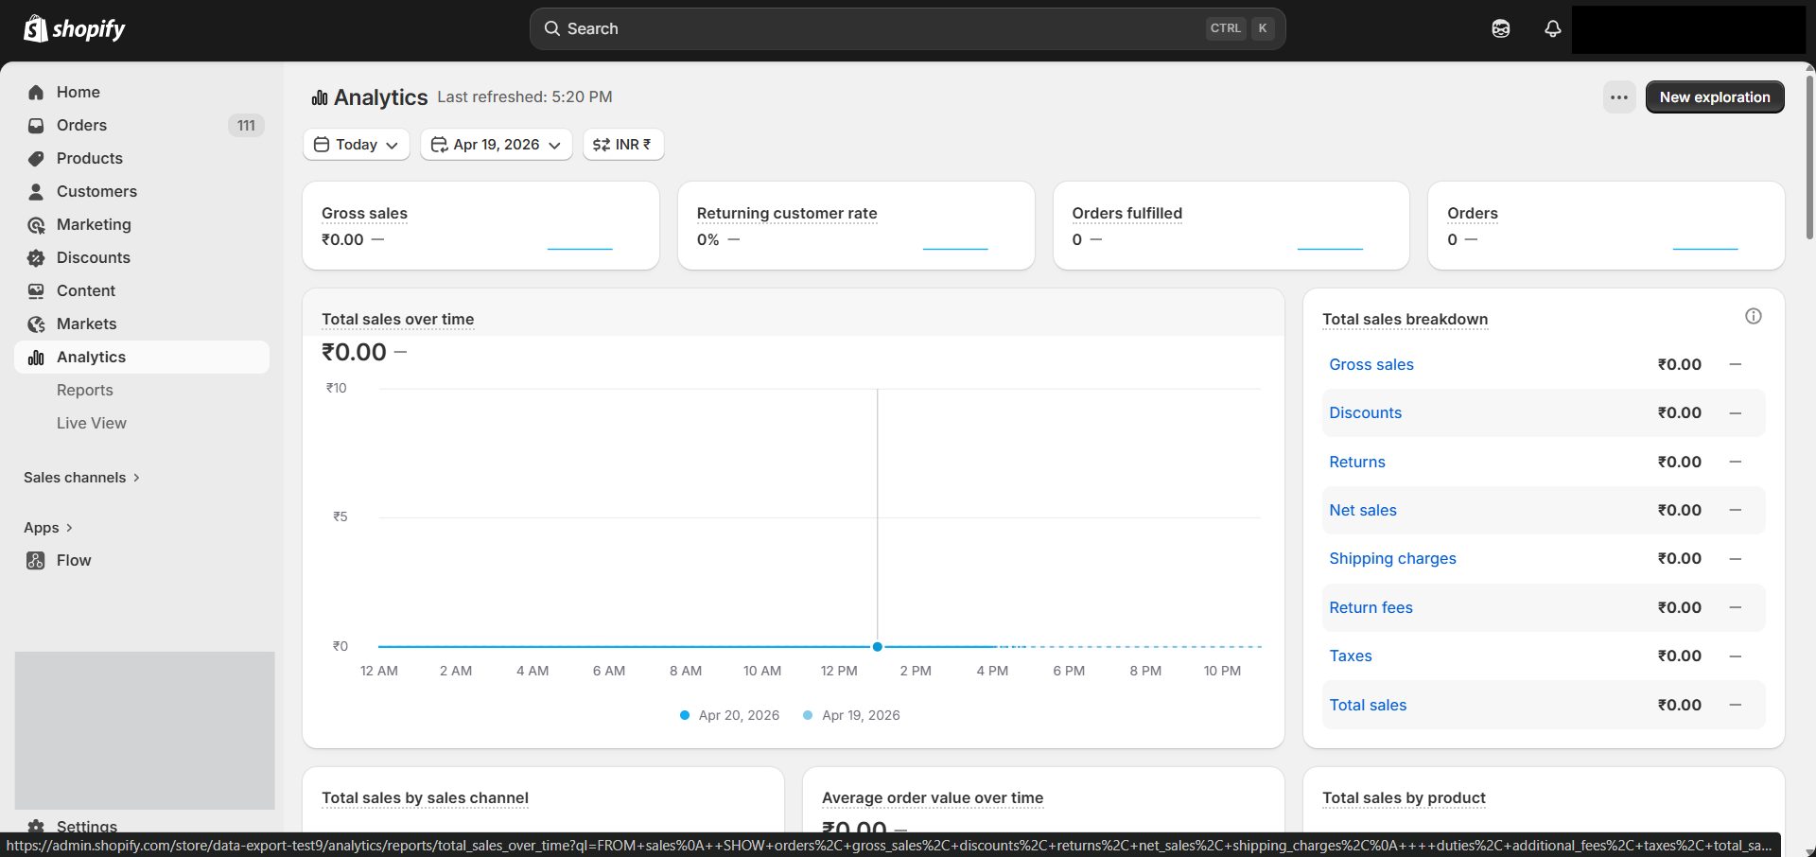Open the Shipping charges breakdown link
Image resolution: width=1816 pixels, height=857 pixels.
click(x=1392, y=558)
